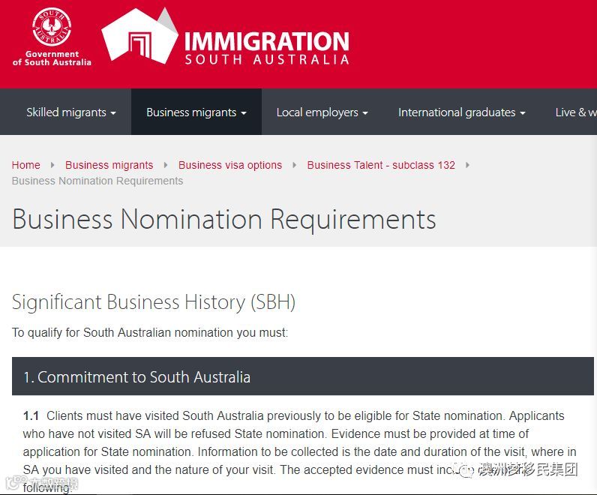Open the Skilled migrants dropdown menu

(70, 112)
